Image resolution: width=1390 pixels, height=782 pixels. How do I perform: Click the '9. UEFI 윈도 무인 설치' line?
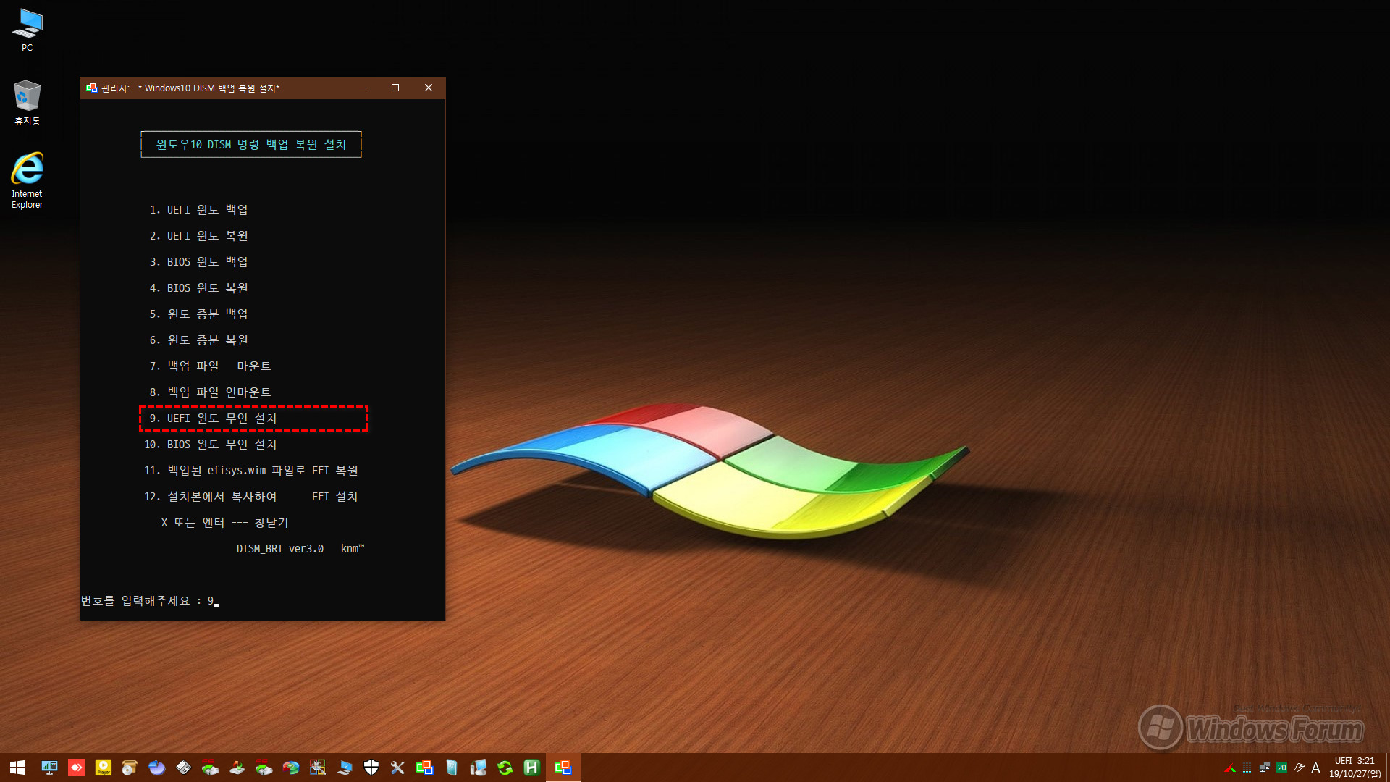click(x=213, y=419)
